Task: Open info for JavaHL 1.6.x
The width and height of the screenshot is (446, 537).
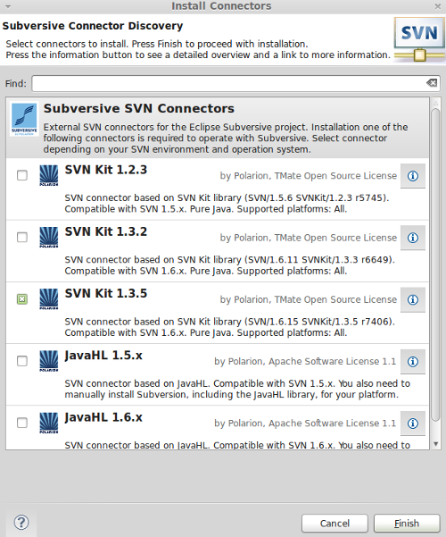Action: pos(413,424)
